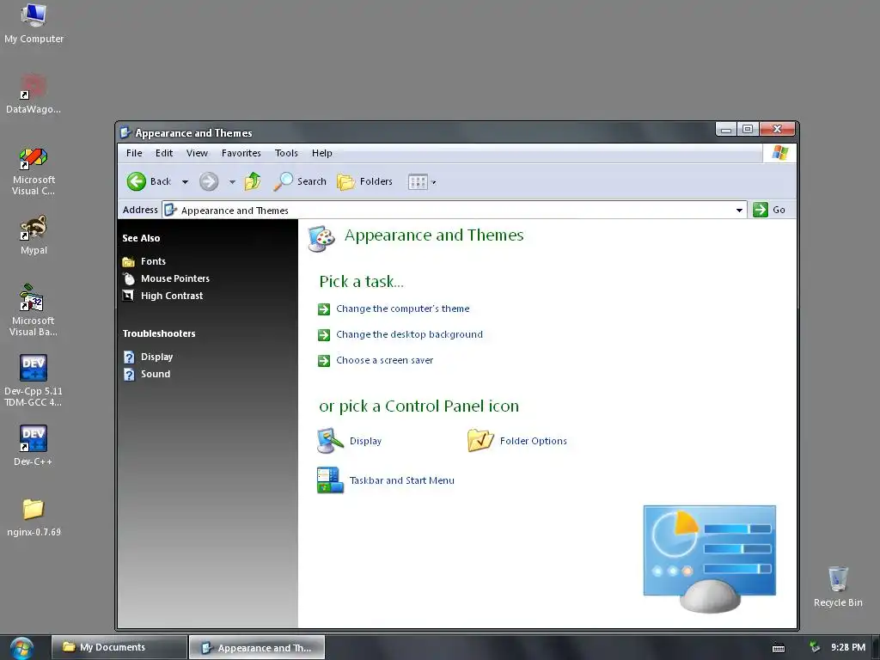Click arrow icon beside Change the computer's theme

[324, 309]
